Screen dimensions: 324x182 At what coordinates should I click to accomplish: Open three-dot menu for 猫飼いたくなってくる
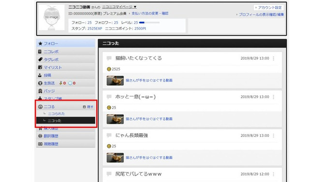pos(274,58)
